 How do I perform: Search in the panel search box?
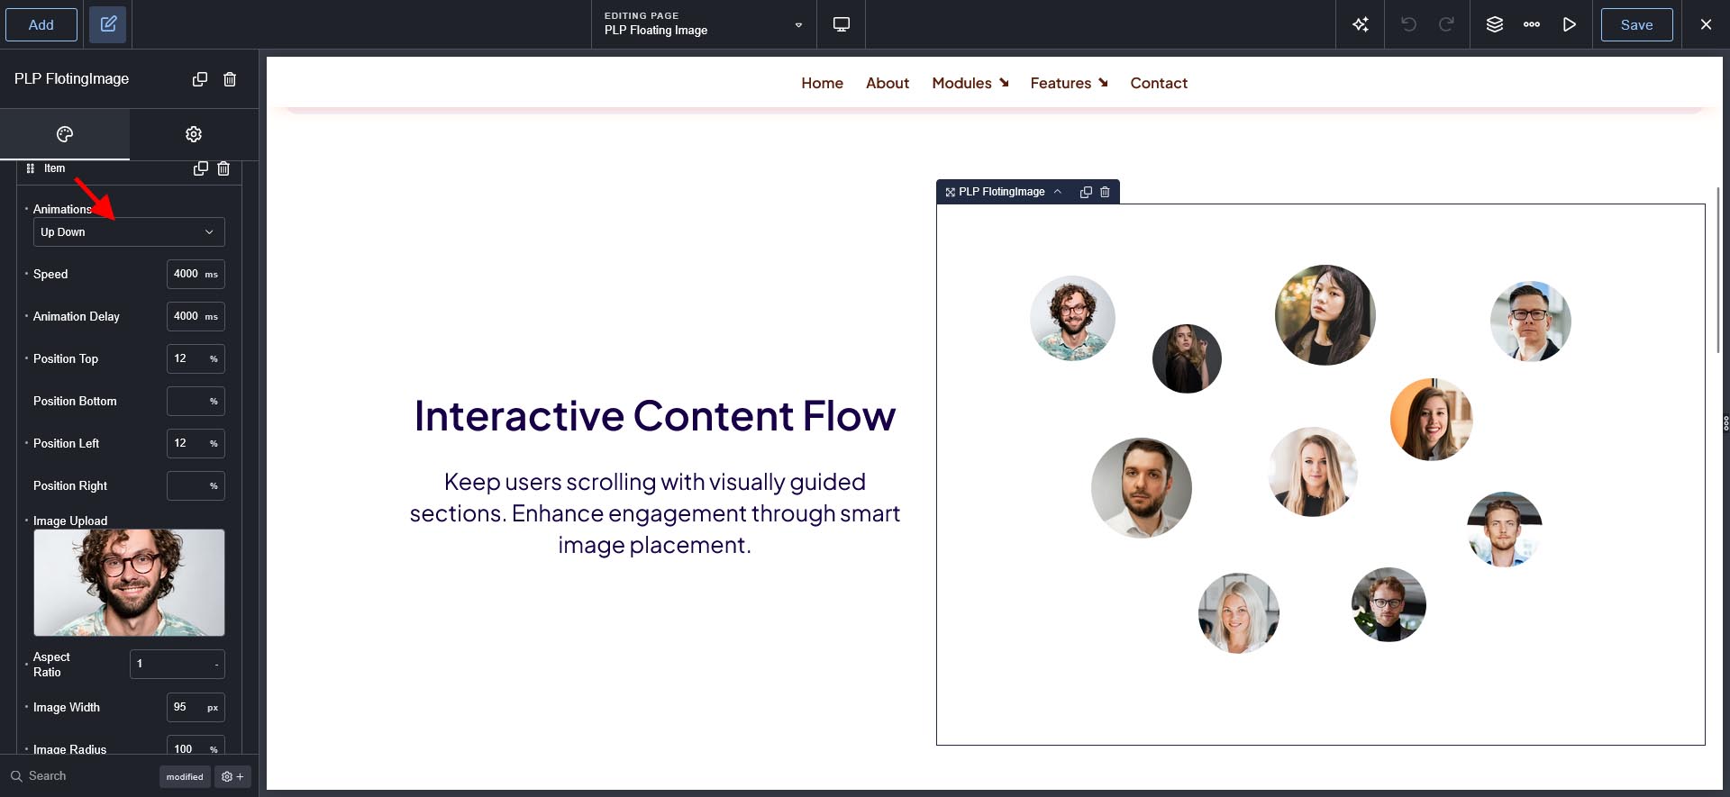[x=81, y=776]
